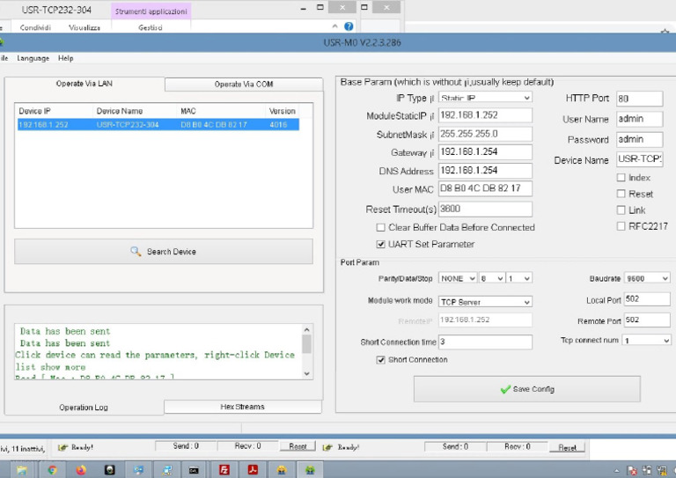The height and width of the screenshot is (478, 676).
Task: Click the DNS Address field
Action: click(486, 171)
